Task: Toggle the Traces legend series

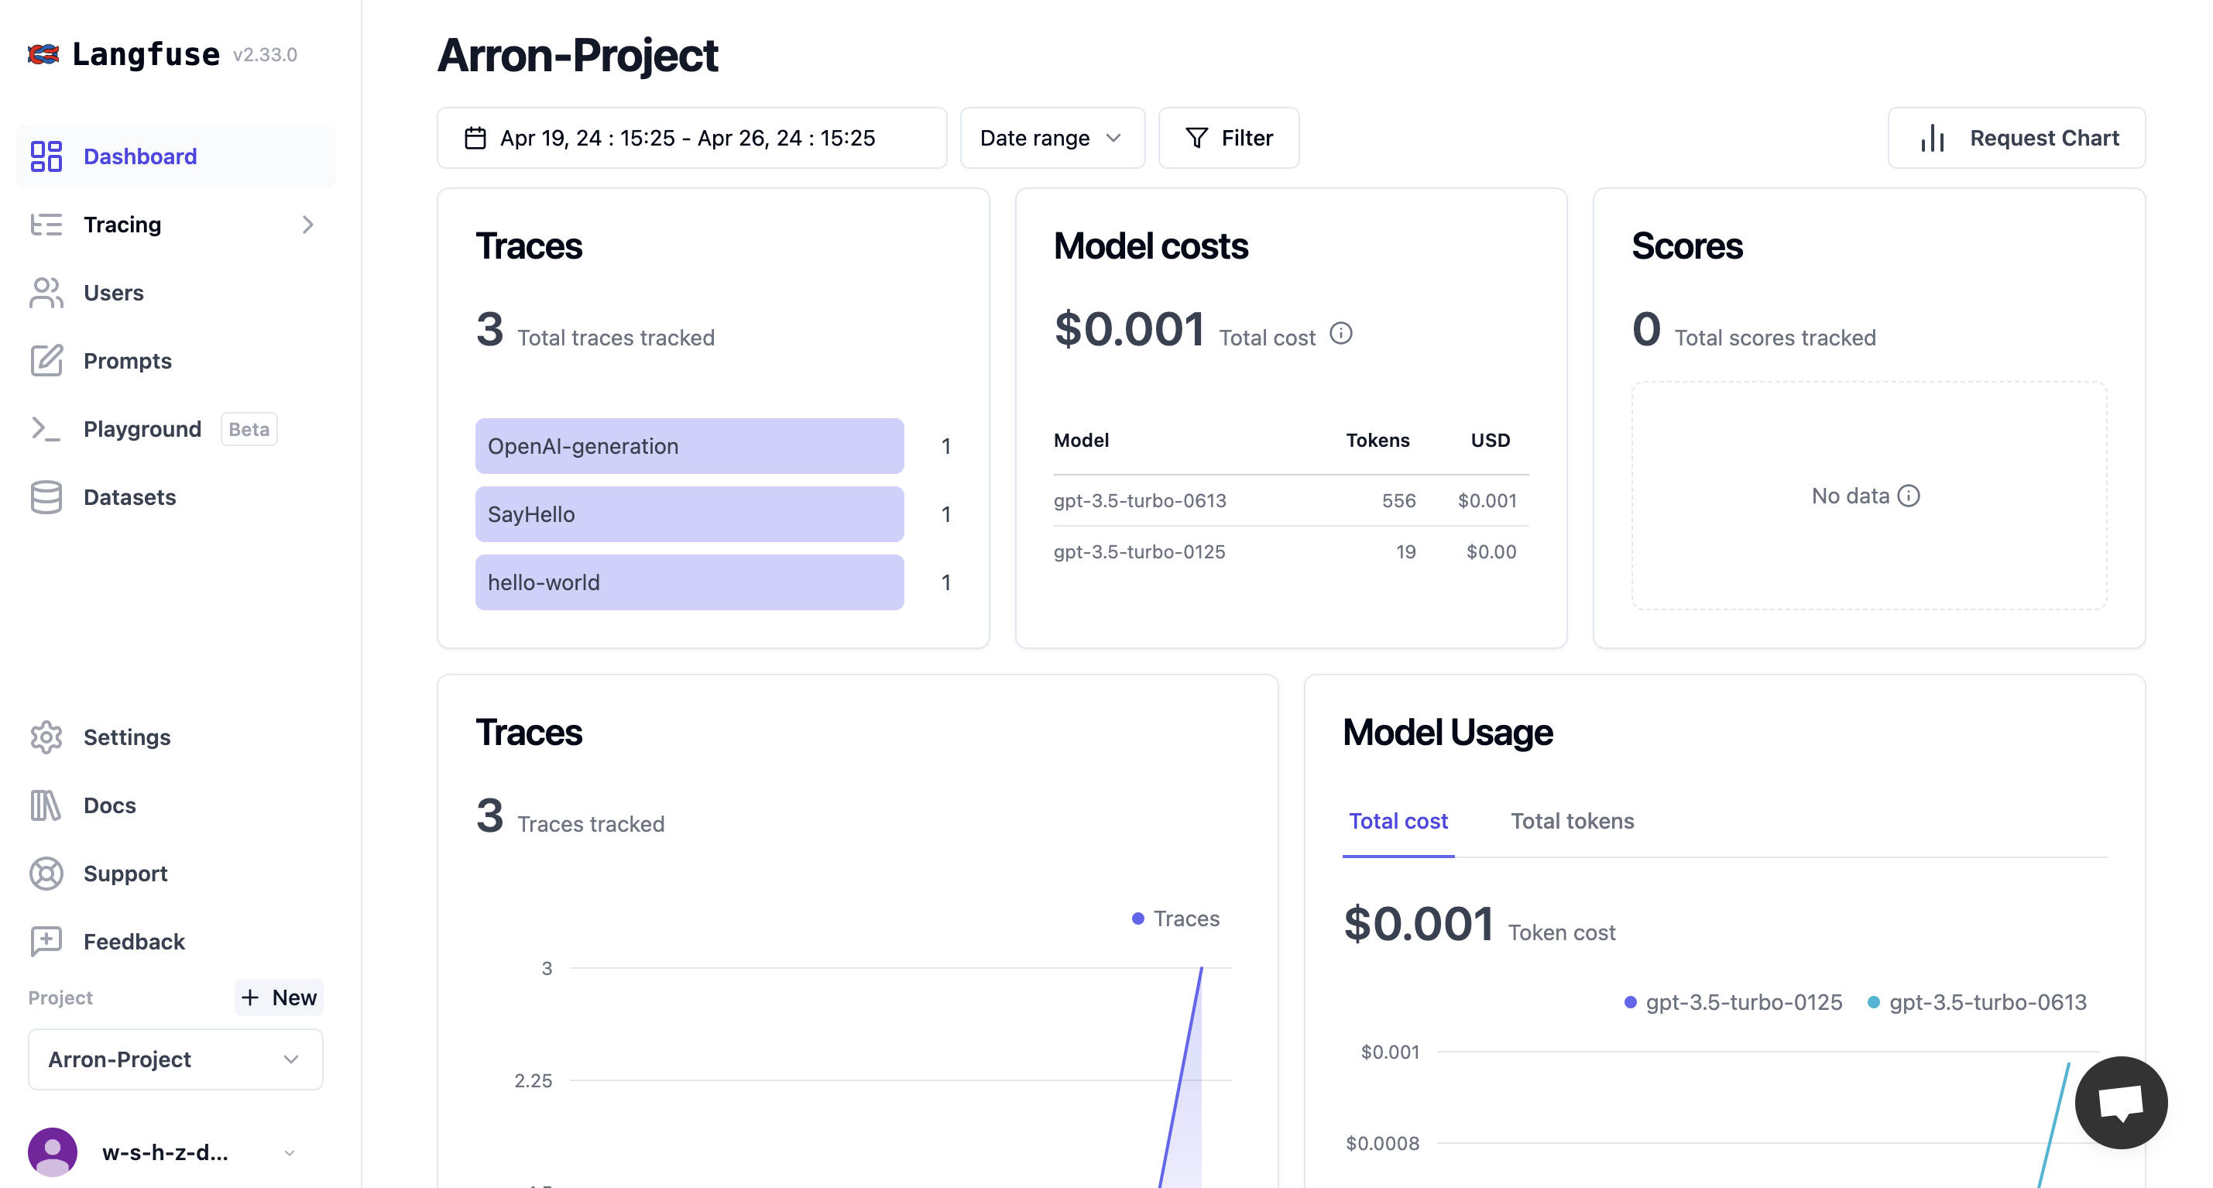Action: (1175, 918)
